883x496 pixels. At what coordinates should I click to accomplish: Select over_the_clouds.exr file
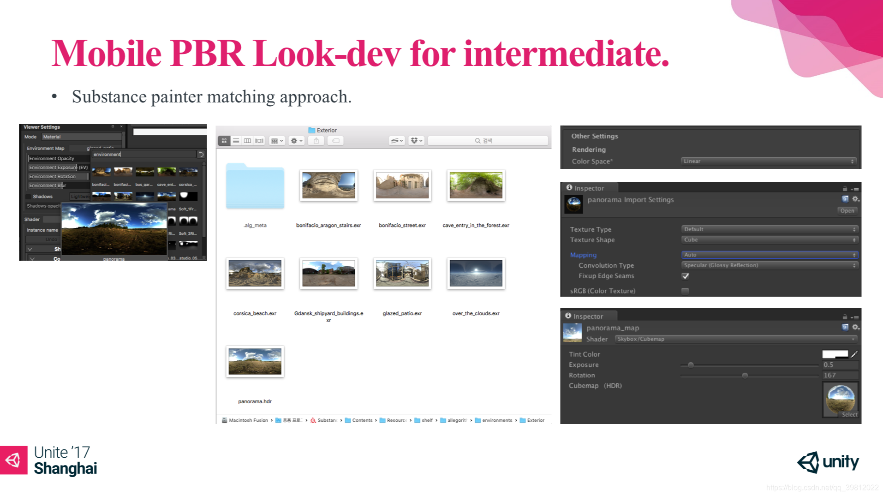476,273
